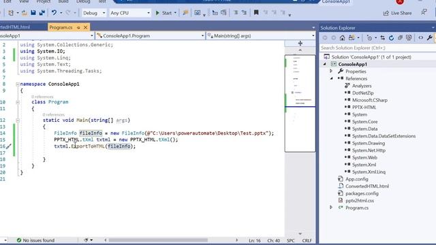
Task: Click the code minimap overview
Action: click(x=300, y=103)
